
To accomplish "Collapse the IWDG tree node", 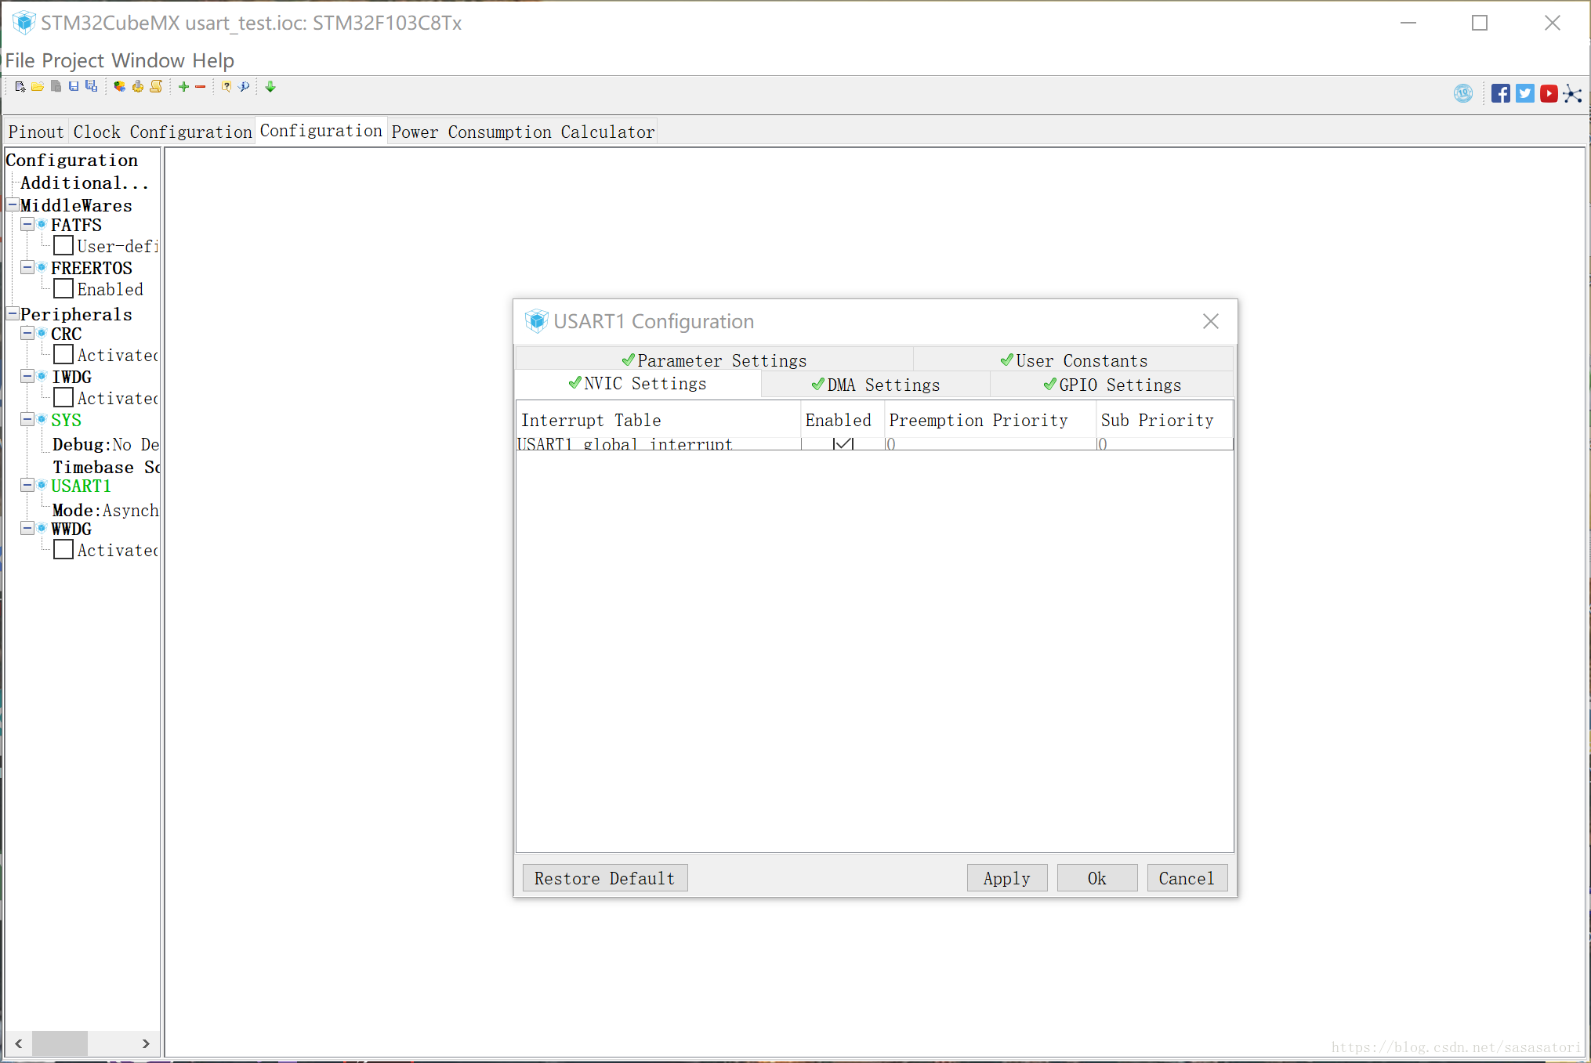I will pos(27,377).
